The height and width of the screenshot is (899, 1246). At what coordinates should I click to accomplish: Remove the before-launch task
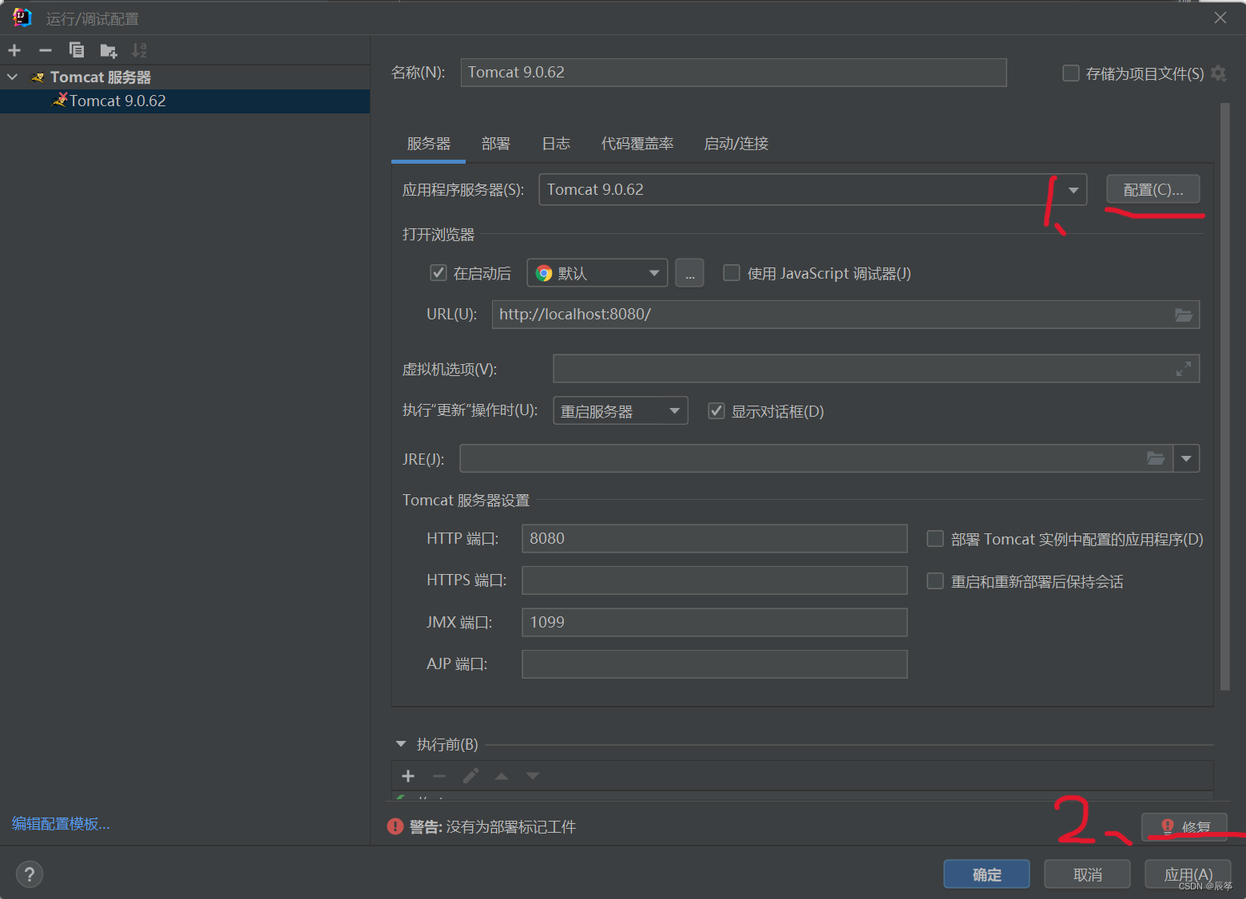point(439,776)
